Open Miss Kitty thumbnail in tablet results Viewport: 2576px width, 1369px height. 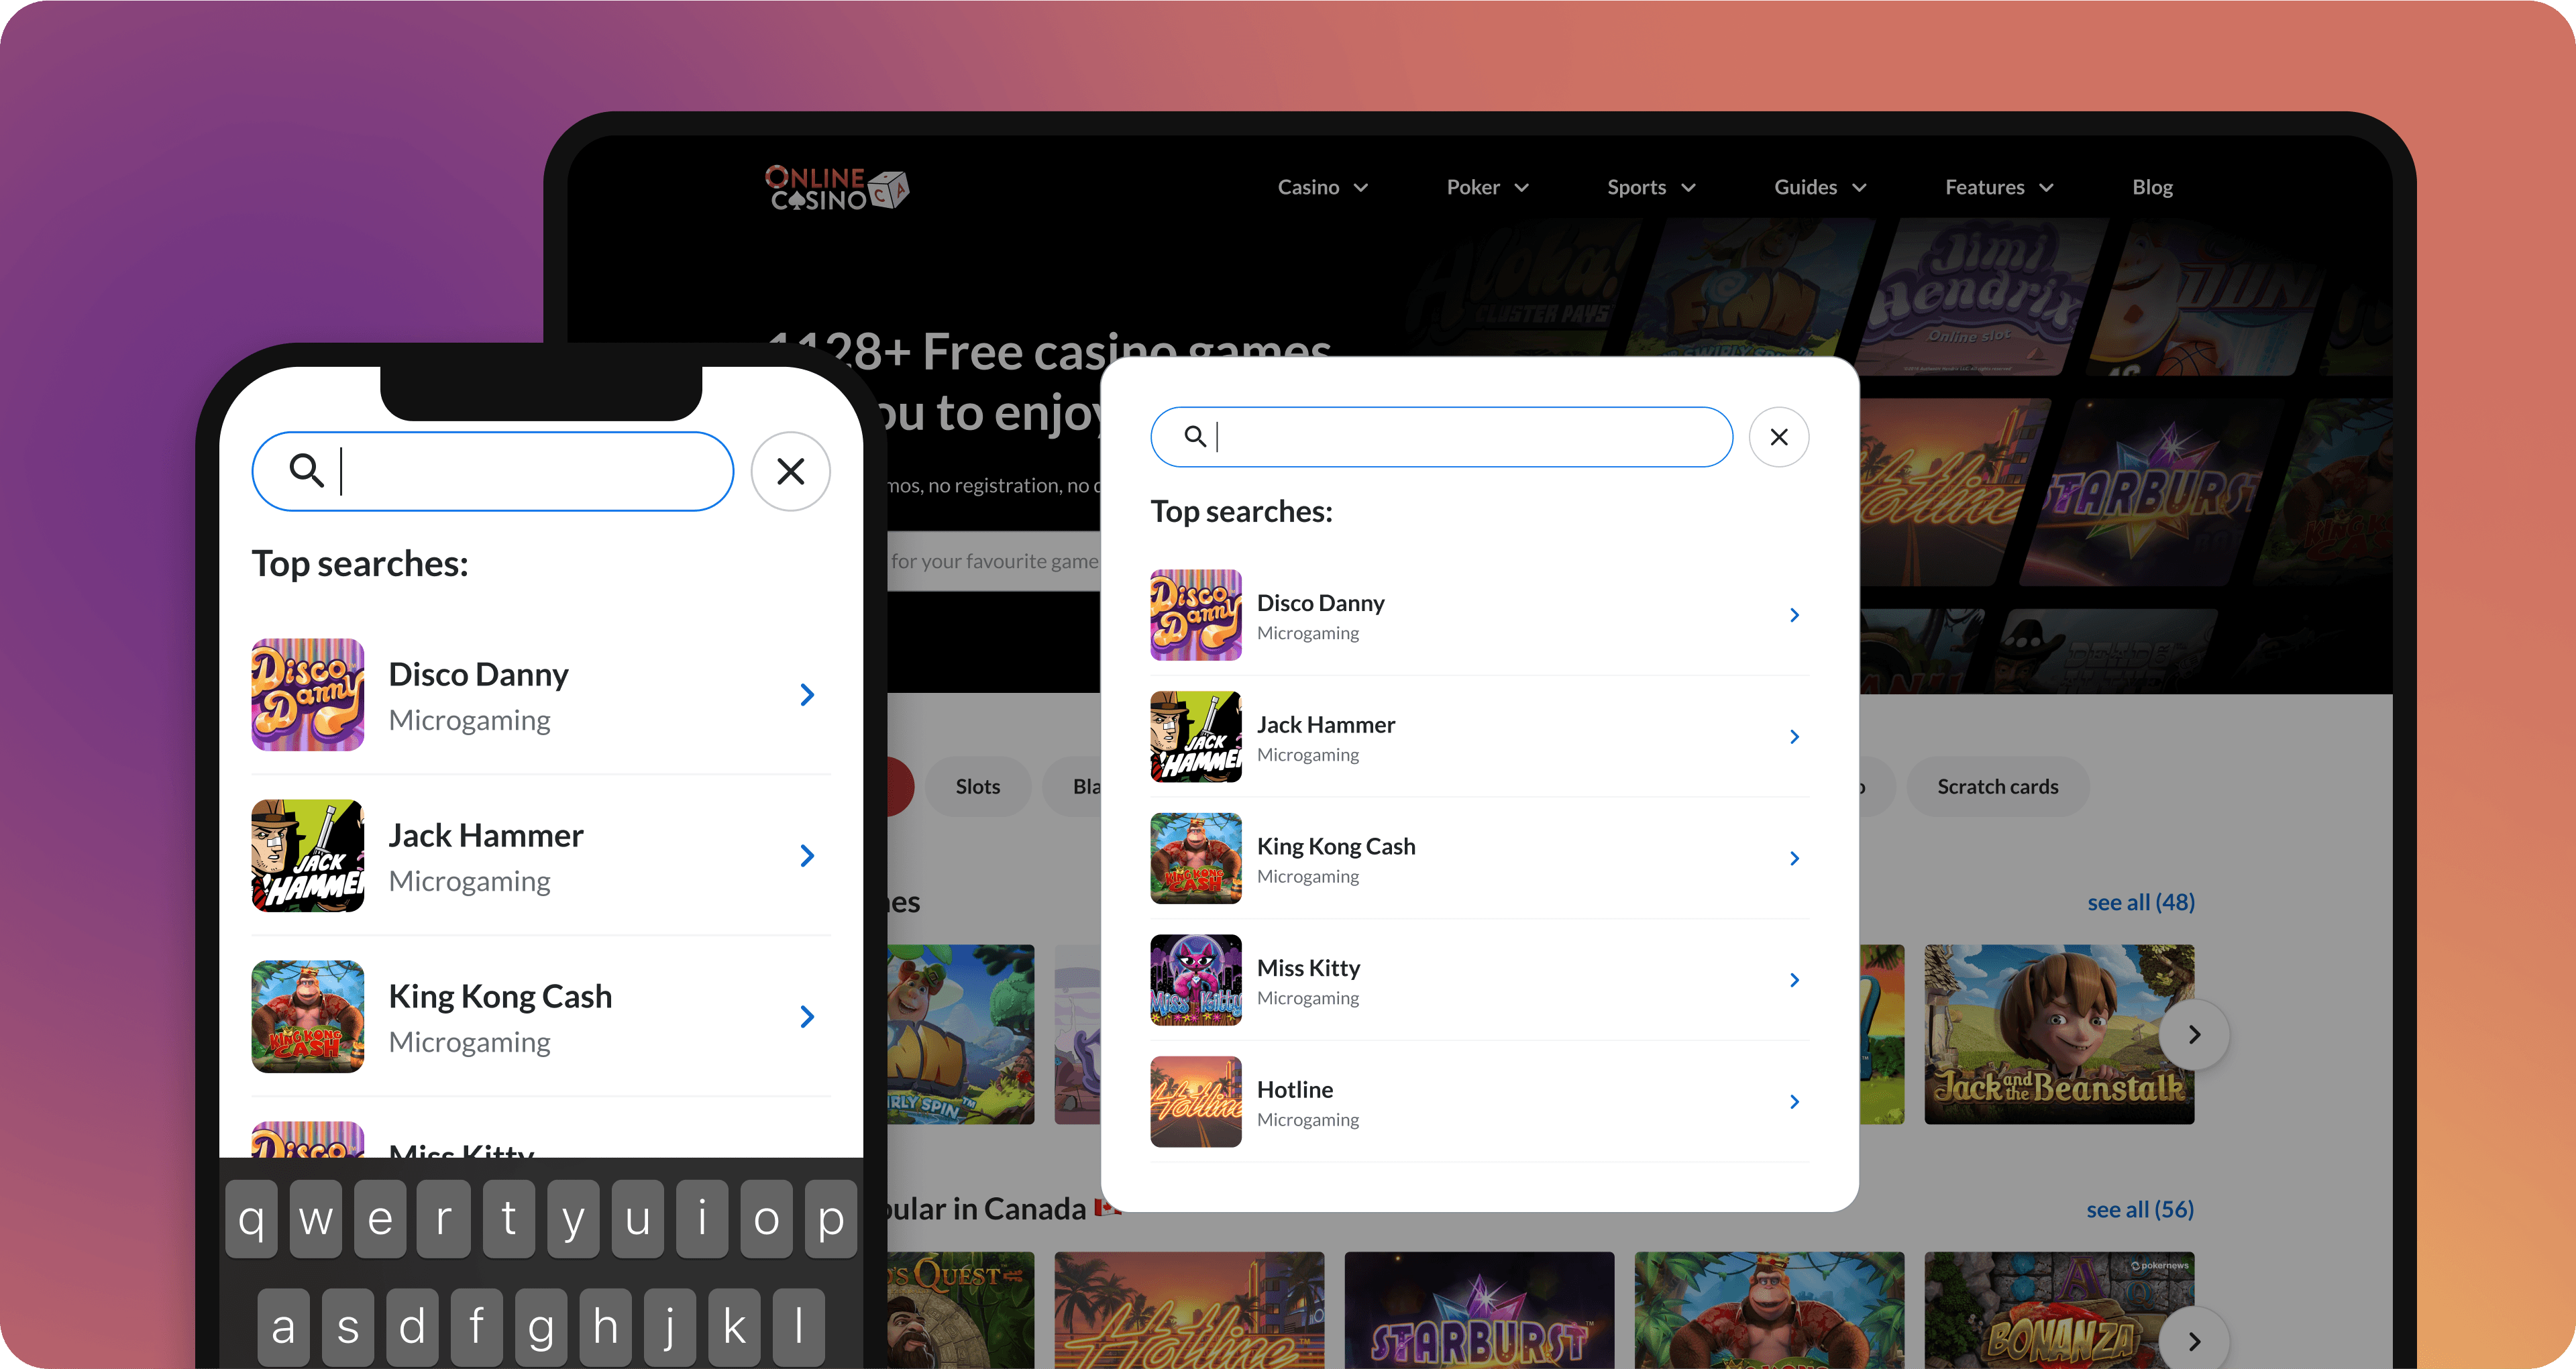tap(1196, 980)
